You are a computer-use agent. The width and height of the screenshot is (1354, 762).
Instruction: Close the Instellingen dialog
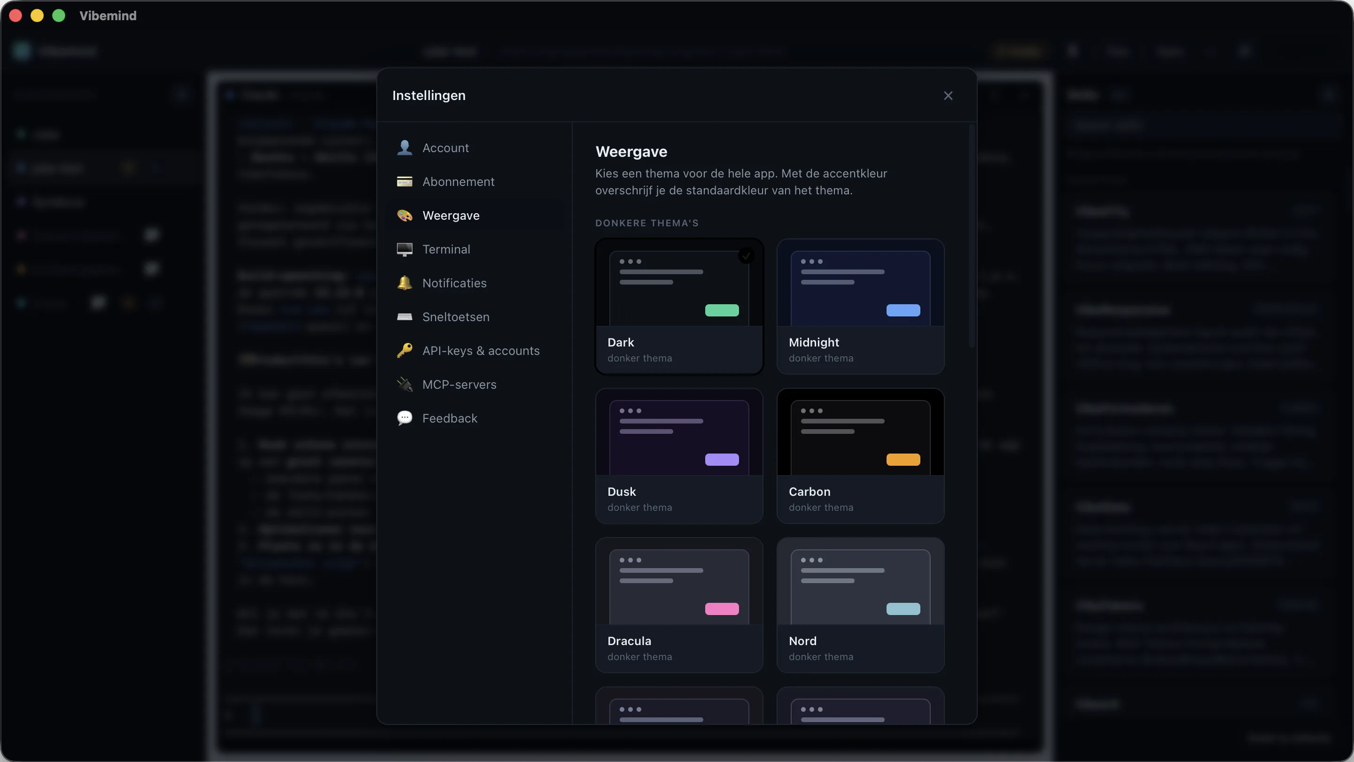(x=948, y=96)
